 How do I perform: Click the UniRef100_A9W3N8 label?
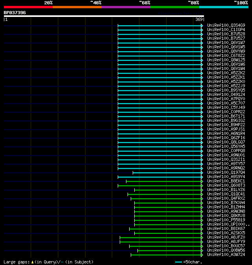pyautogui.click(x=226, y=211)
